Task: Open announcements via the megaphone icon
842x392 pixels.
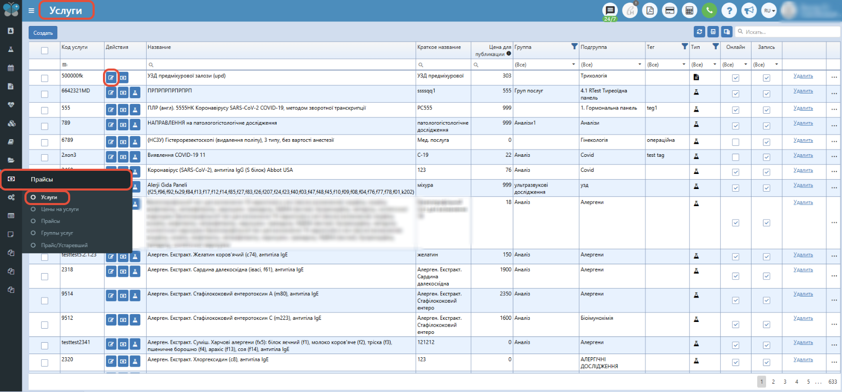Action: point(749,10)
